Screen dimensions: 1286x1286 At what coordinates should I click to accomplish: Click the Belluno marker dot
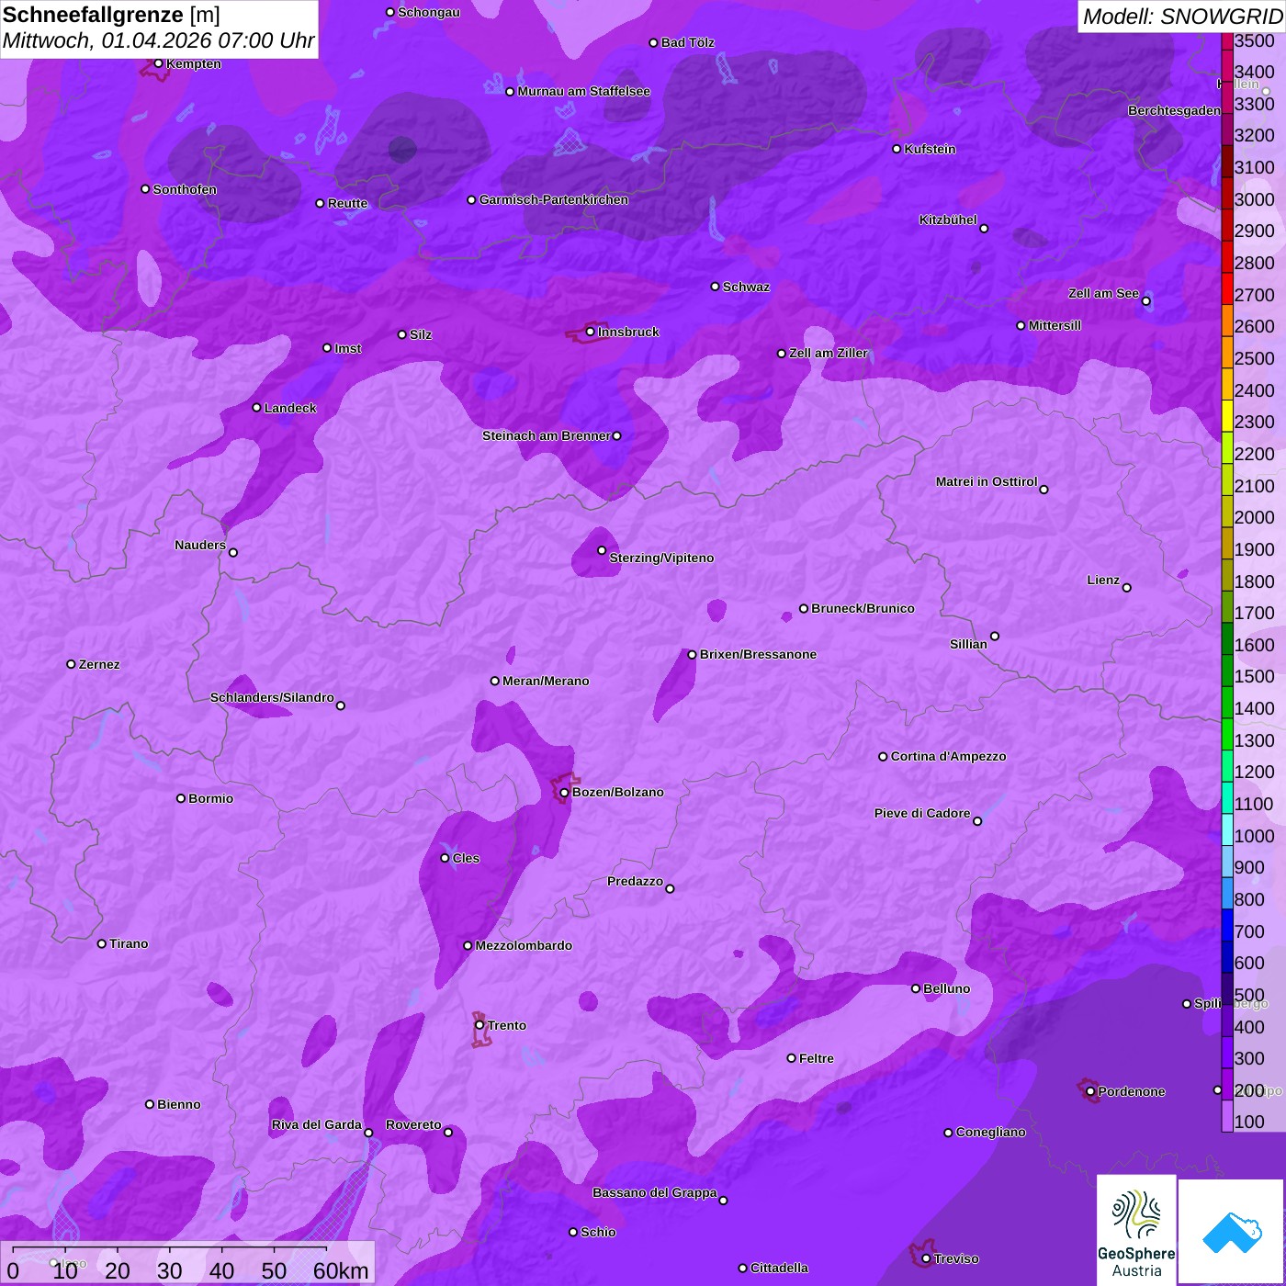915,988
